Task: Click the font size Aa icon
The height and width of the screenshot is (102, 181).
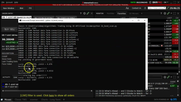Action: [x=127, y=8]
